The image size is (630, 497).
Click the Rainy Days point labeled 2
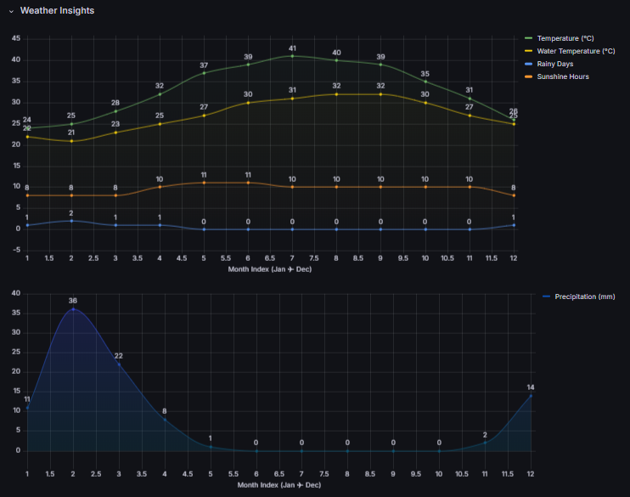tap(71, 221)
